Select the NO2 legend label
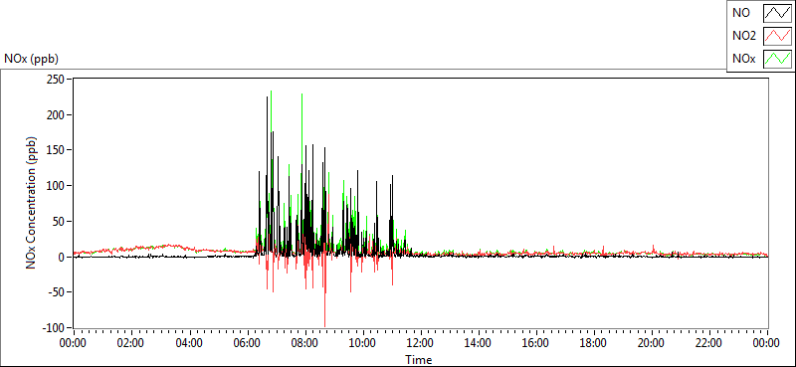This screenshot has width=796, height=367. tap(744, 36)
